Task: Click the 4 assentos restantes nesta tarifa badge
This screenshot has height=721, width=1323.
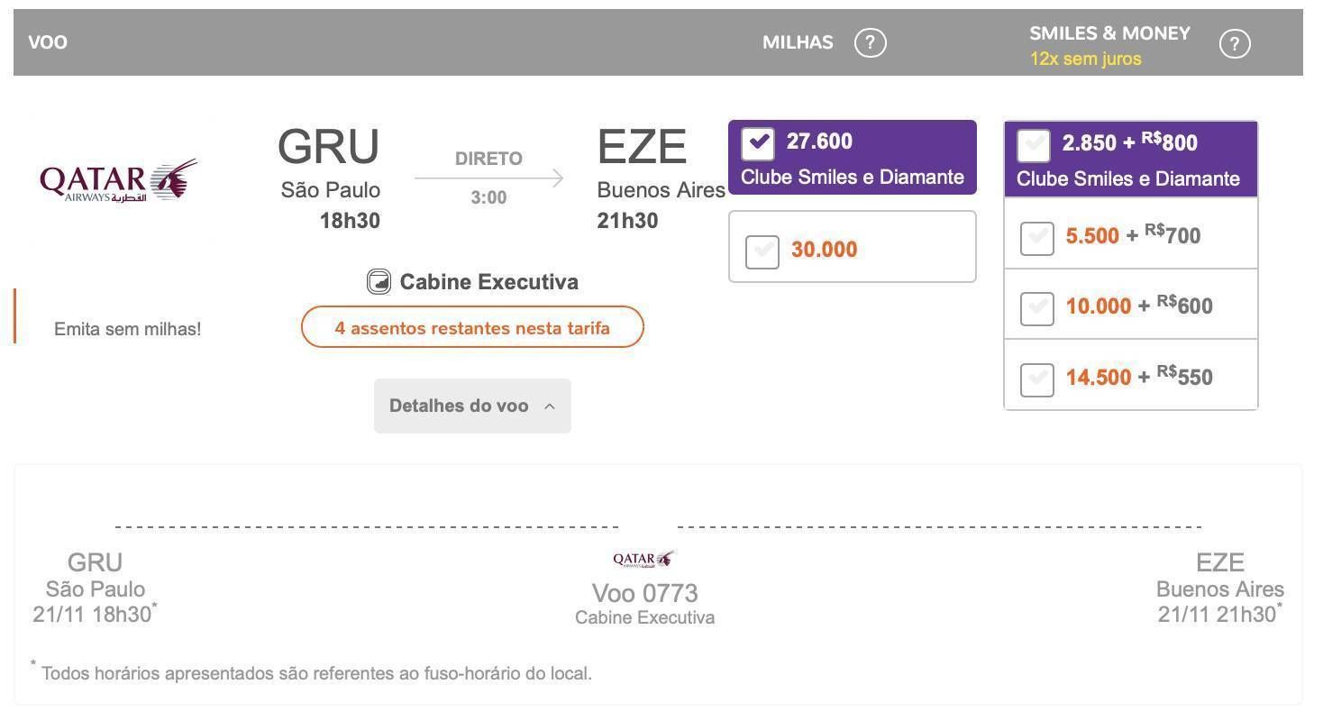Action: [472, 327]
